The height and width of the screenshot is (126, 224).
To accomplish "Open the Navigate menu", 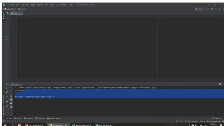I will click(x=25, y=5).
